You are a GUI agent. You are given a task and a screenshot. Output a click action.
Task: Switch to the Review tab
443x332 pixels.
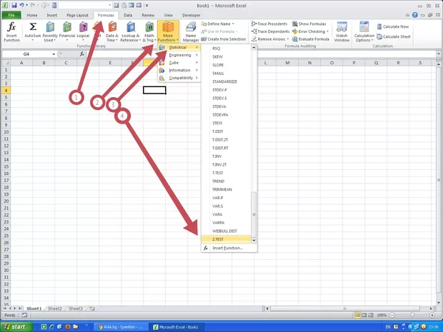click(x=148, y=15)
